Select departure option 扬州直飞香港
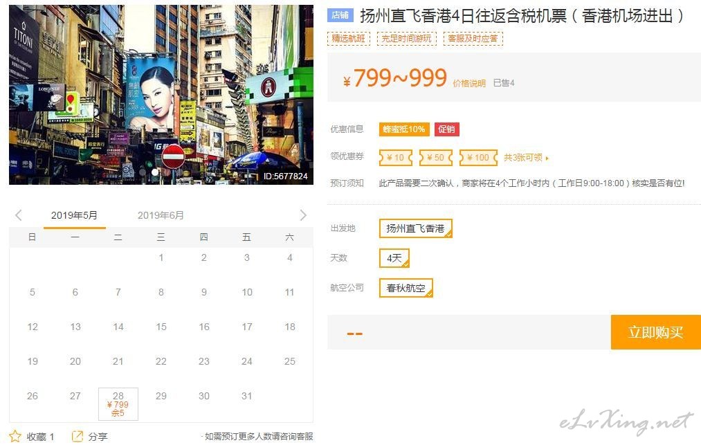Viewport: 701px width, 445px height. coord(416,228)
